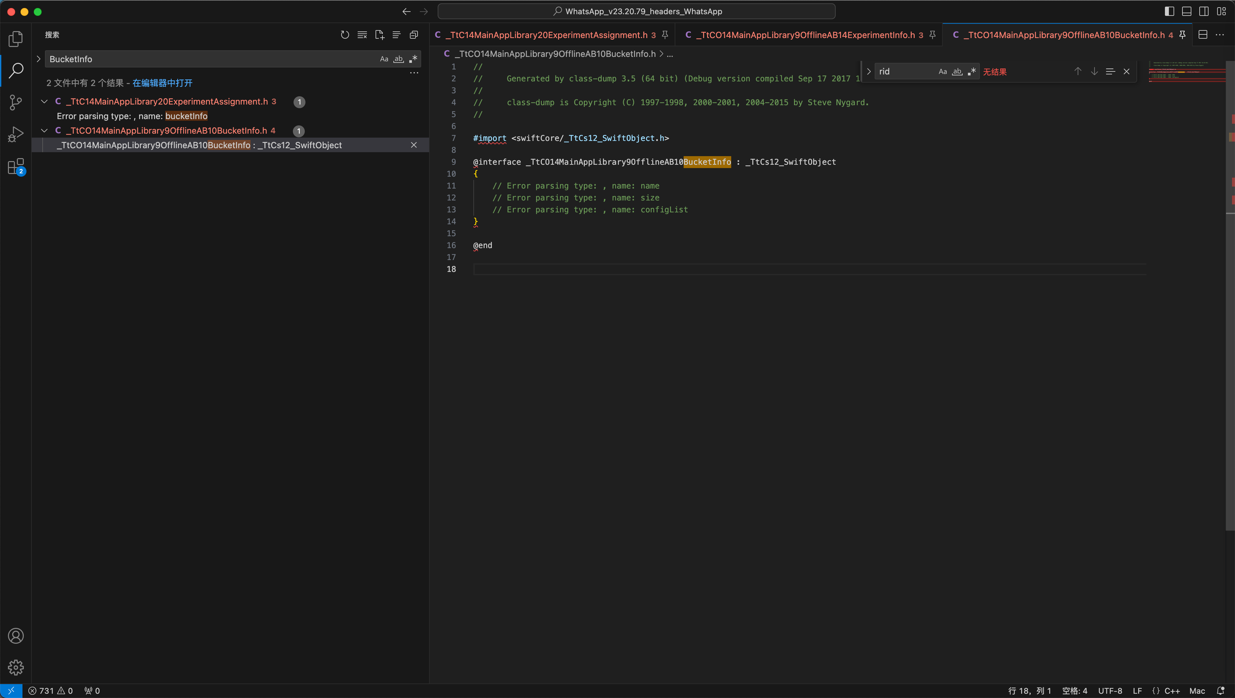
Task: Unpin the ExperimentAssignment.h tab
Action: [665, 34]
